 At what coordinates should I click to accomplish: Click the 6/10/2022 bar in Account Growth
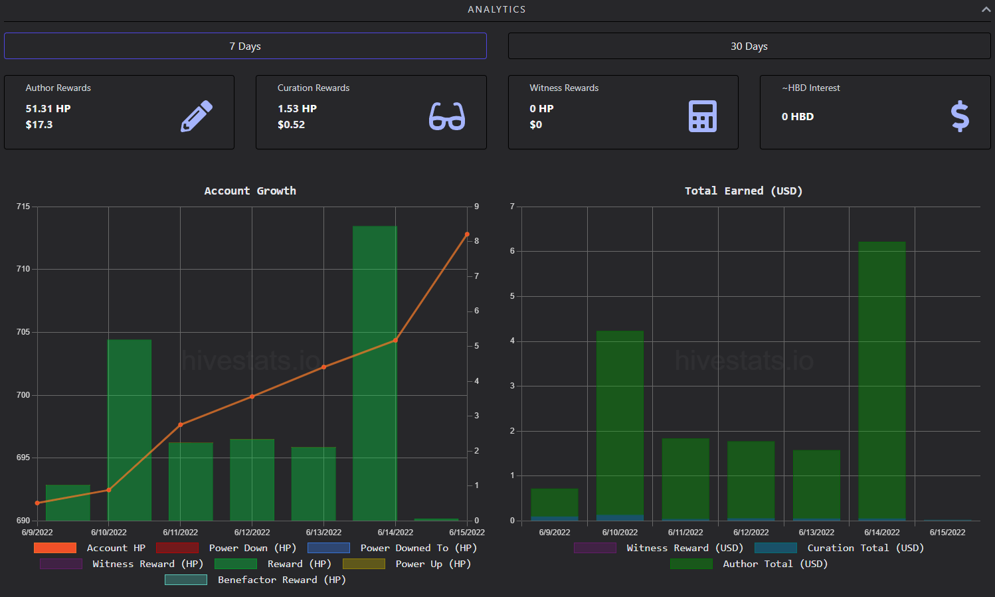130,430
